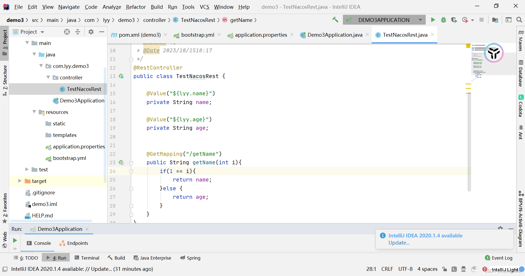The image size is (525, 276).
Task: Open Project Structure toolbar icon
Action: coord(495,20)
